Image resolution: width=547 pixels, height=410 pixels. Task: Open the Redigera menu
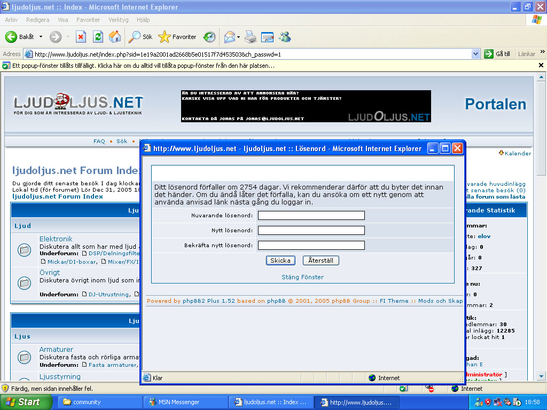click(38, 20)
